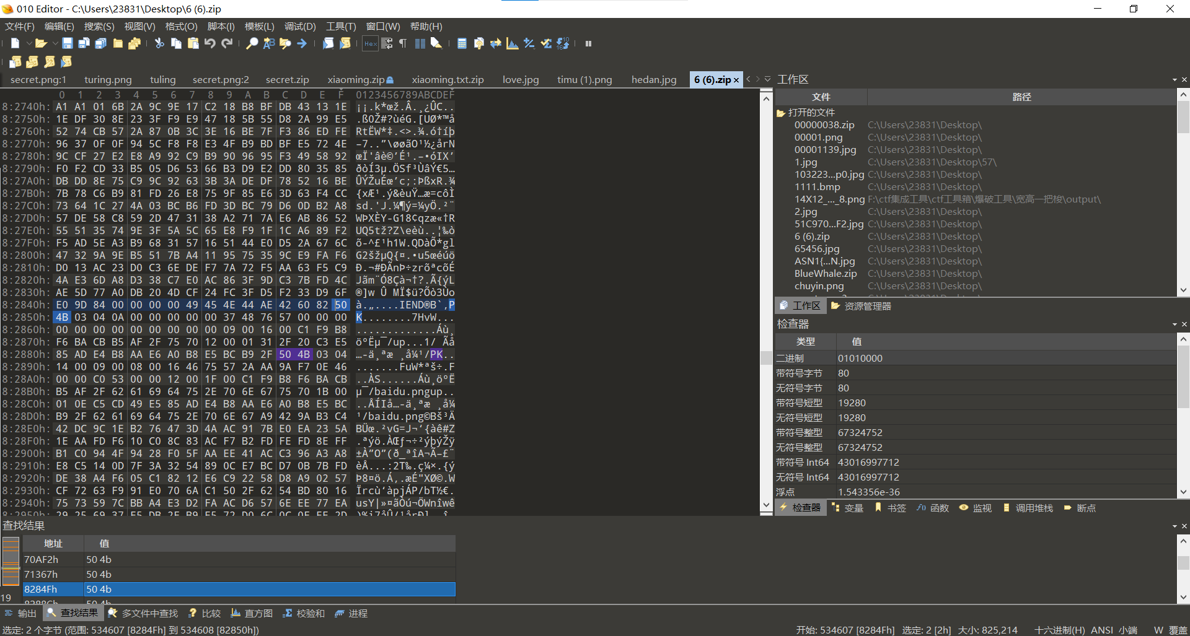Switch to the 资源管理器 panel tab
This screenshot has width=1190, height=636.
[862, 306]
